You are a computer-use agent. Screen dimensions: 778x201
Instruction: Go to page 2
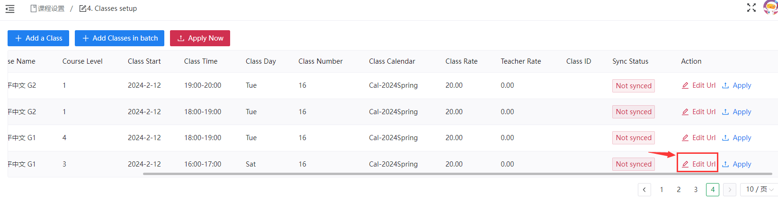click(x=679, y=190)
